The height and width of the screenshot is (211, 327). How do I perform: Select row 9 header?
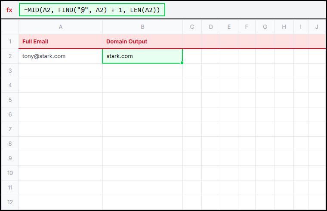pos(10,158)
